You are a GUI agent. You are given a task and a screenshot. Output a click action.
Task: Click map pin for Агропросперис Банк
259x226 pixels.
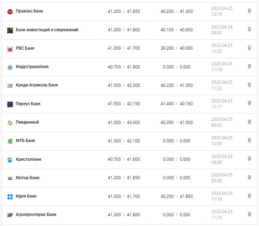pos(249,214)
